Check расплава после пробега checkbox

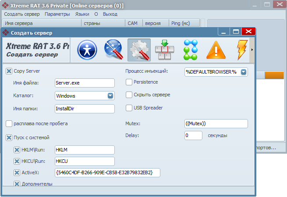(9, 123)
